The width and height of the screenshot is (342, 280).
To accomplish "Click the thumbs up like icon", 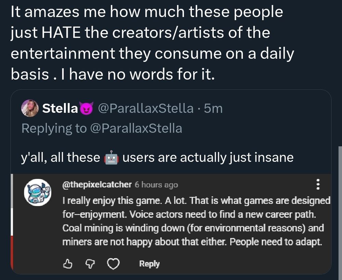I will pyautogui.click(x=67, y=264).
